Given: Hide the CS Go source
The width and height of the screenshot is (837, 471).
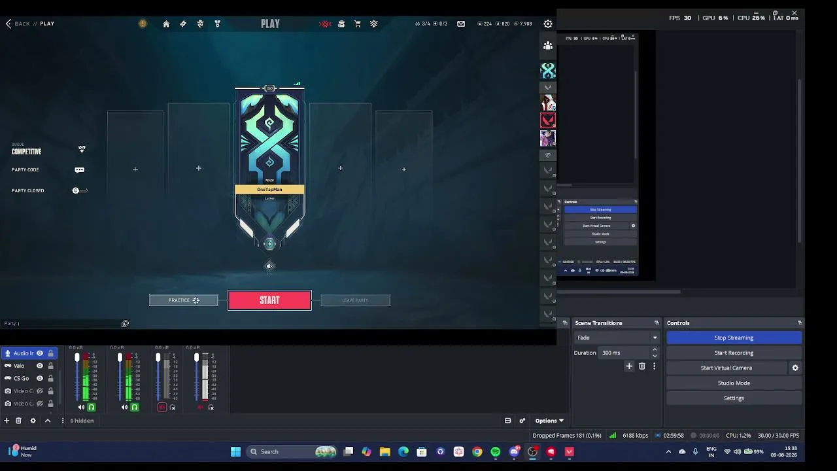Looking at the screenshot, I should coord(40,378).
